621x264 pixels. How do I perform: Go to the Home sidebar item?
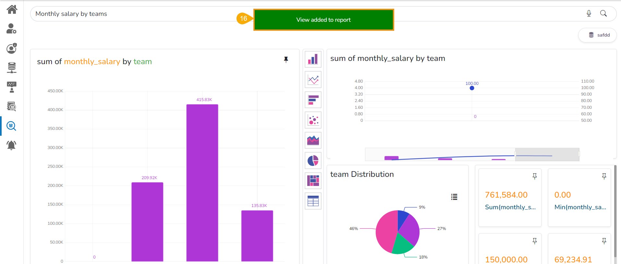point(12,9)
